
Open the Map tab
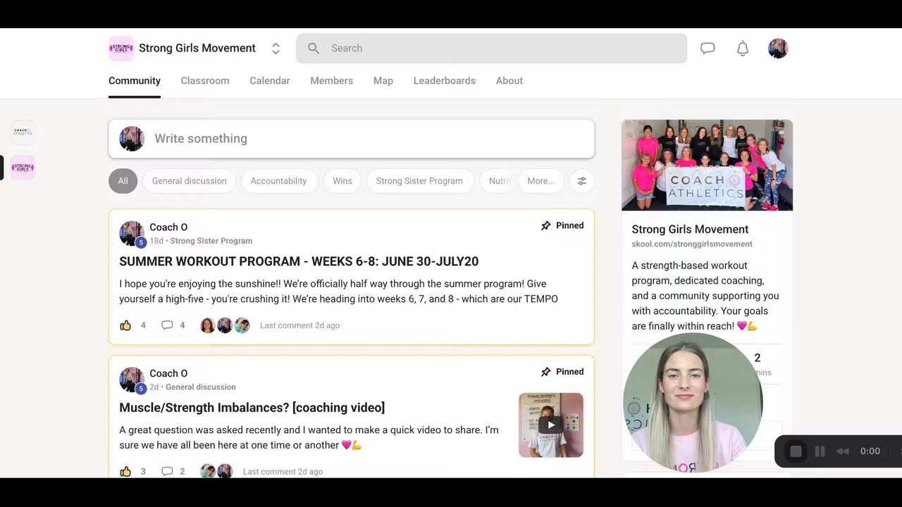(x=383, y=81)
